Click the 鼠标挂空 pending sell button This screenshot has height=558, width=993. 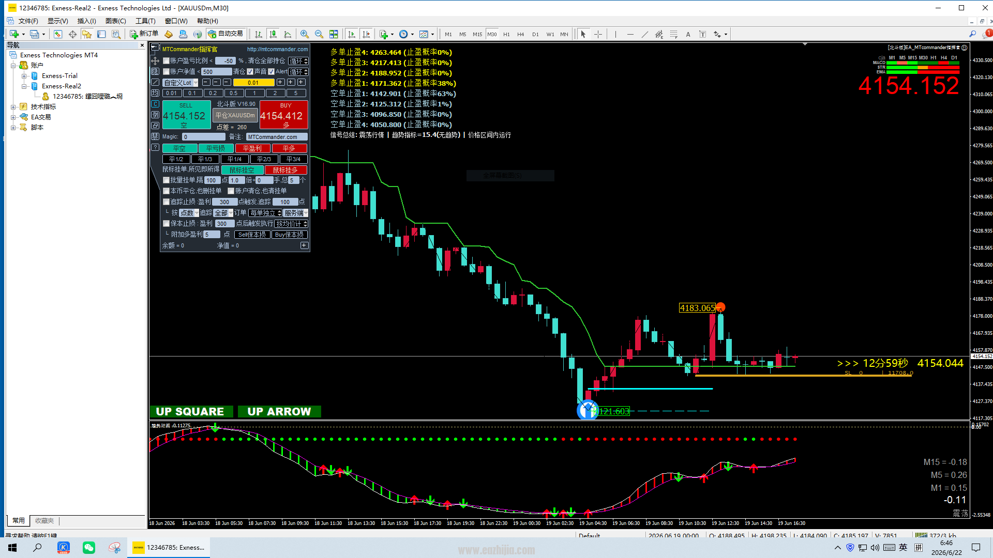click(242, 170)
